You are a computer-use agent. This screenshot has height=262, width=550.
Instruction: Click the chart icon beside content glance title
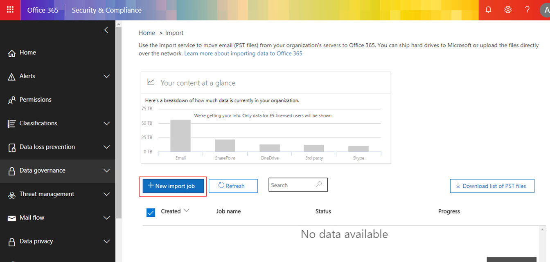(x=151, y=82)
